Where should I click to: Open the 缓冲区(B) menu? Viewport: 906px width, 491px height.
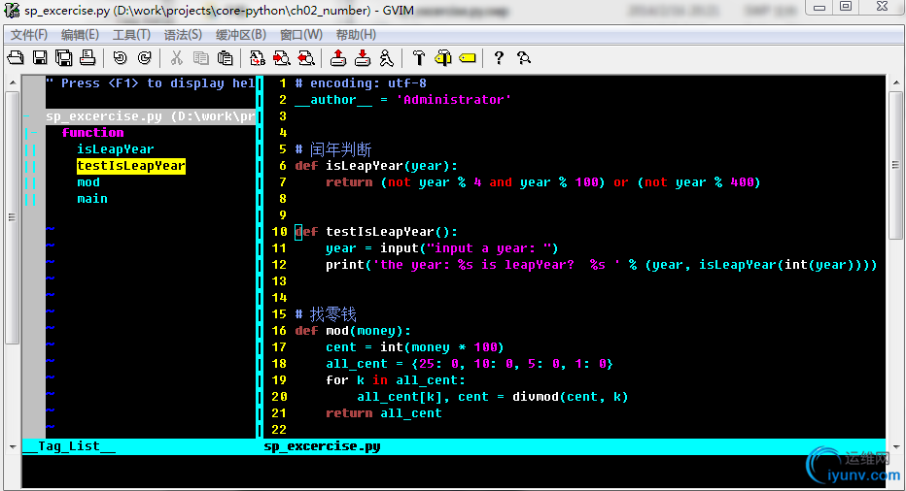pyautogui.click(x=241, y=35)
